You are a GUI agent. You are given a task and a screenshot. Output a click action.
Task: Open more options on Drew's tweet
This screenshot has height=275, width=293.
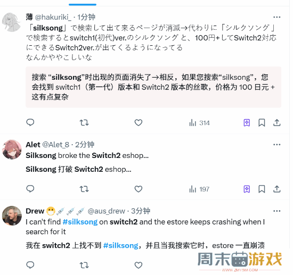click(x=276, y=211)
